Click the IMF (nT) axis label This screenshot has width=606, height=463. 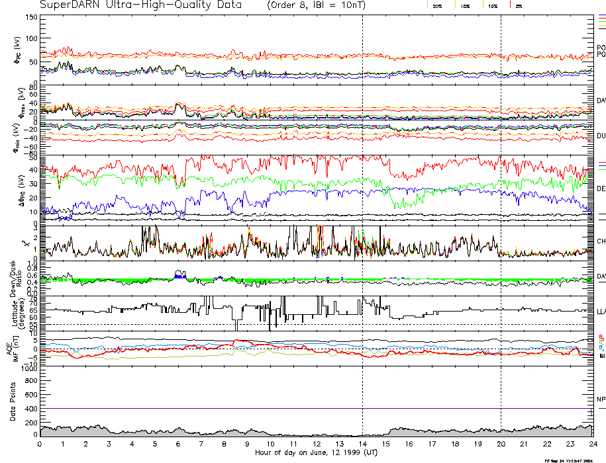(12, 349)
